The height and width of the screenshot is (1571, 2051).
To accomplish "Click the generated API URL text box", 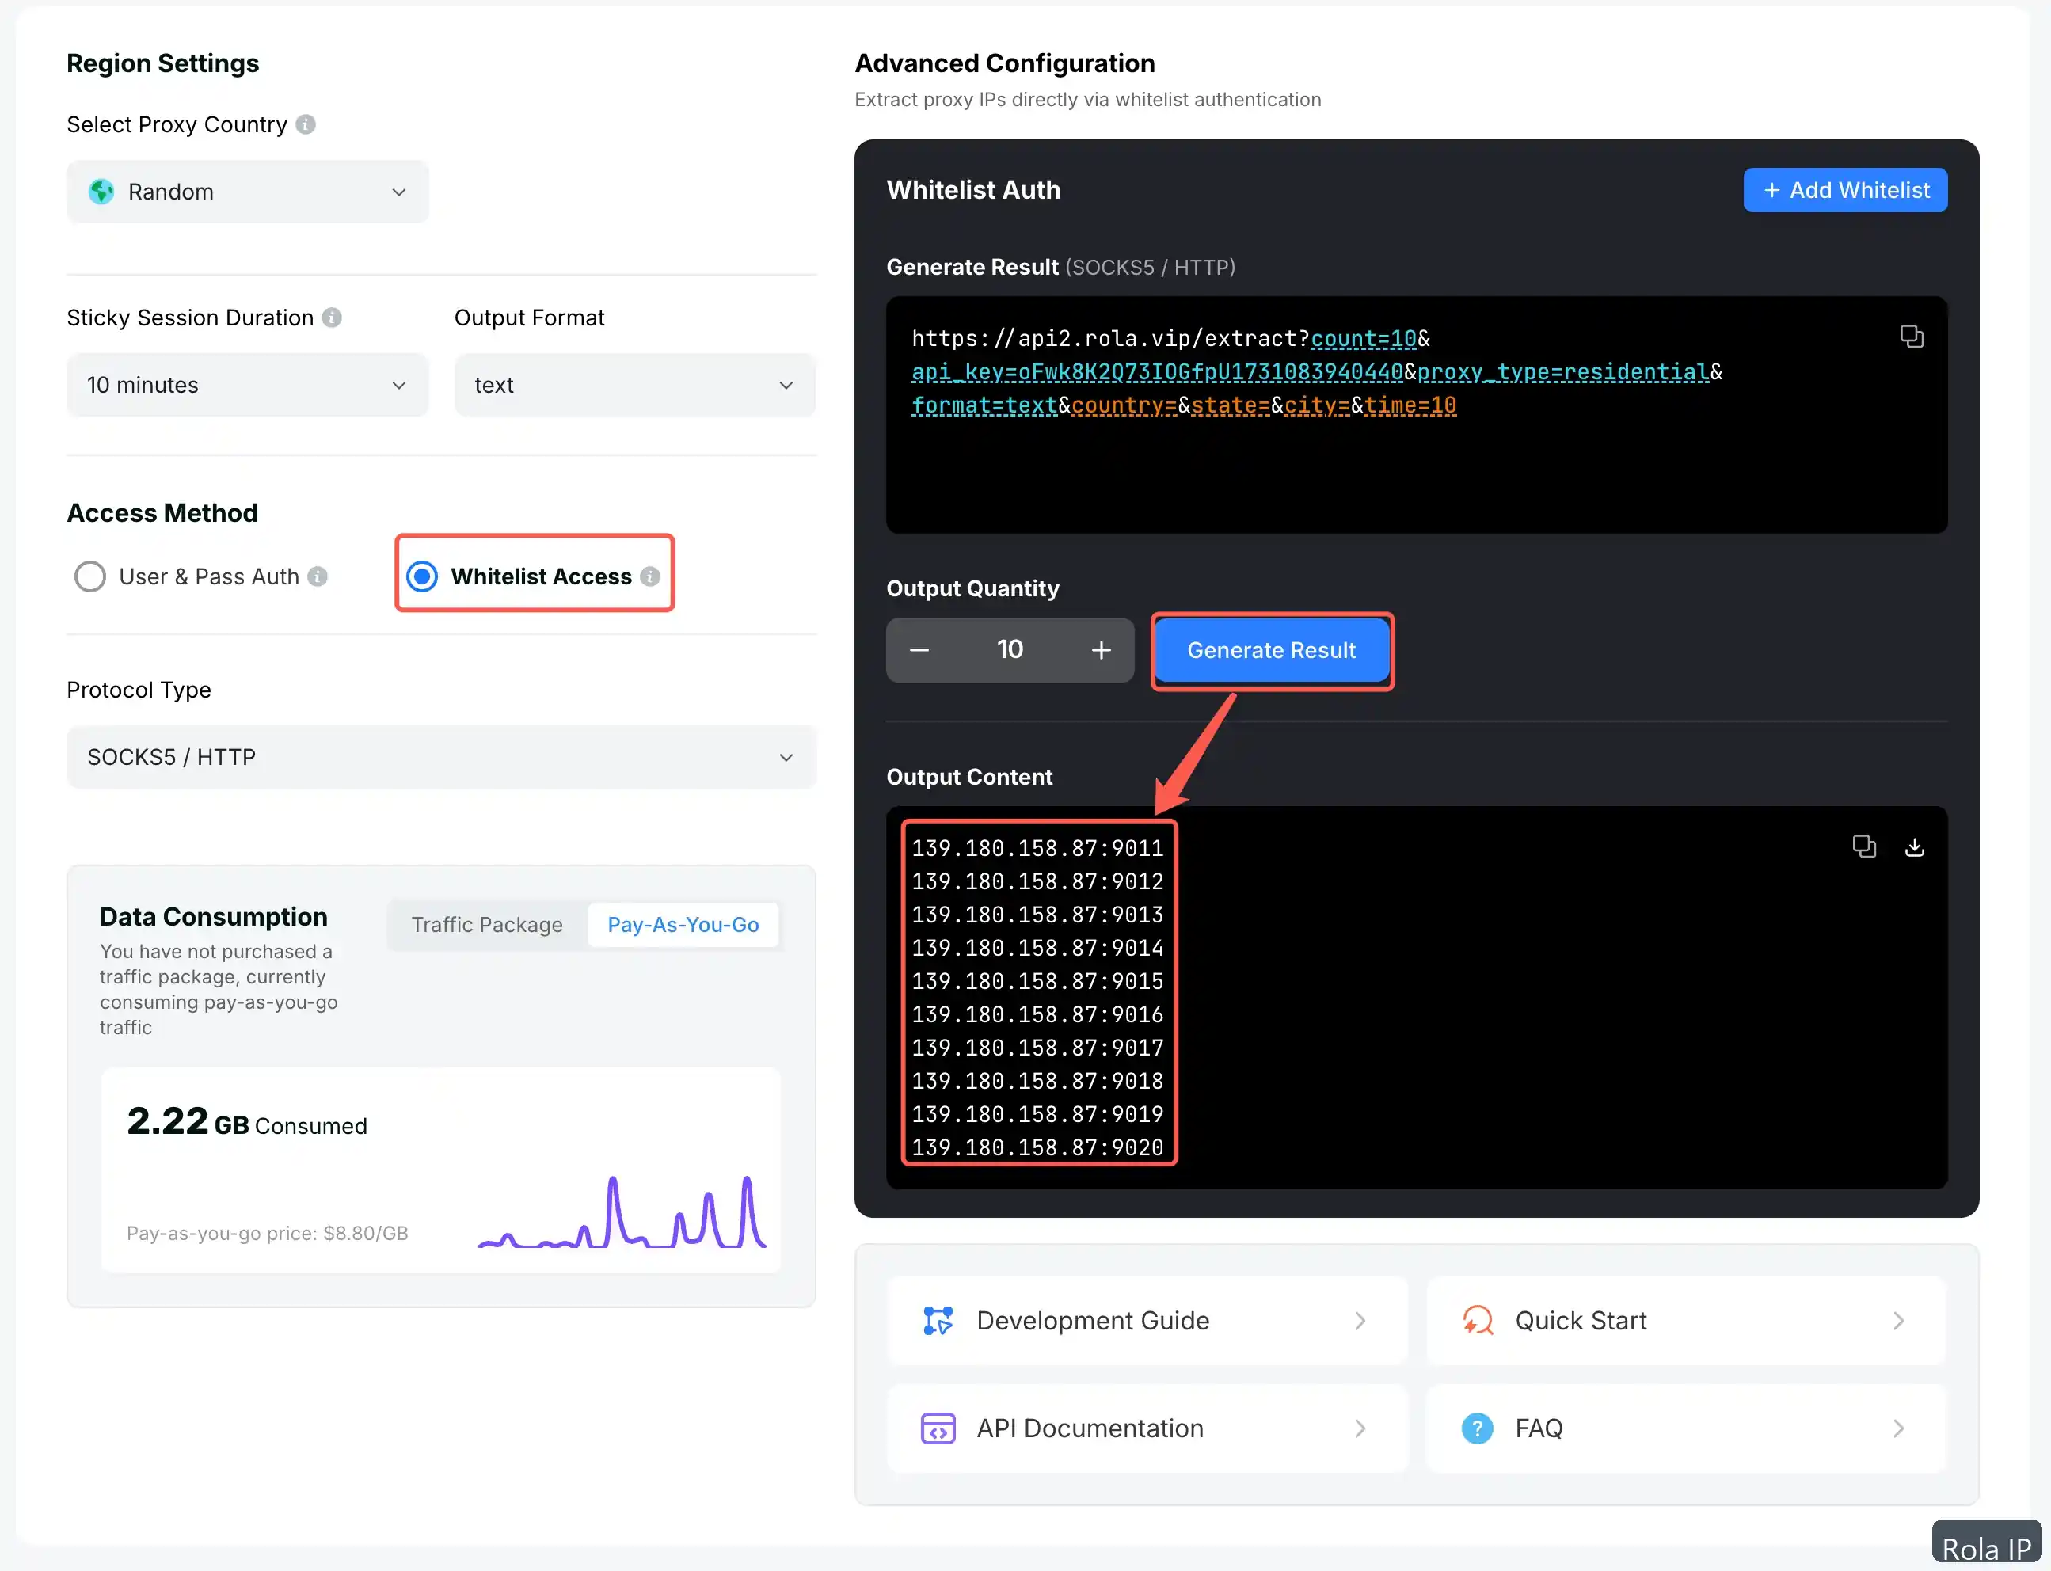I will pos(1416,415).
